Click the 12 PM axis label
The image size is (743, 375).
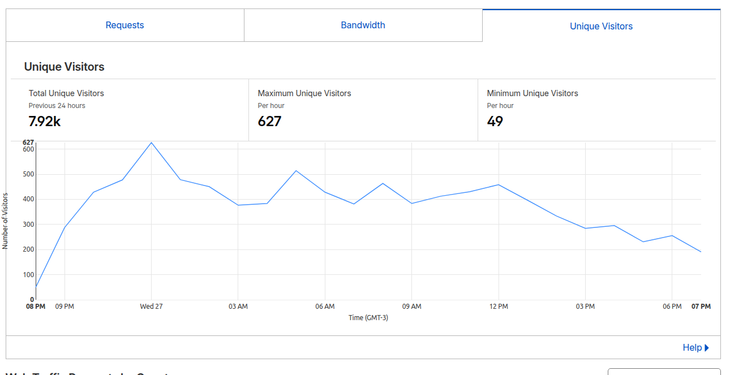coord(499,307)
